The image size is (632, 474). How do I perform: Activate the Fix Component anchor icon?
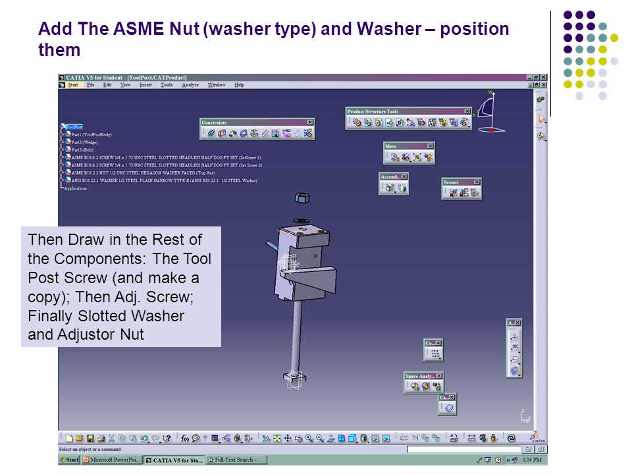pyautogui.click(x=254, y=133)
